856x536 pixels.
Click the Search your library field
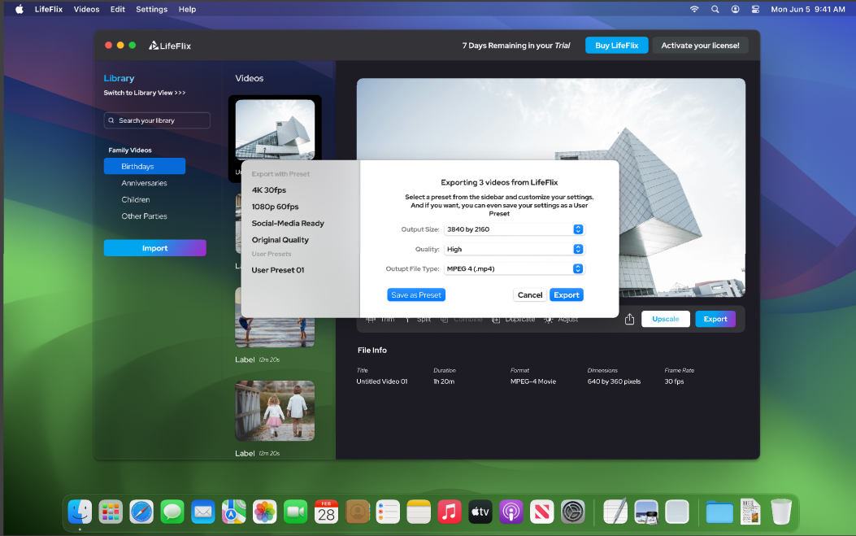(x=157, y=120)
